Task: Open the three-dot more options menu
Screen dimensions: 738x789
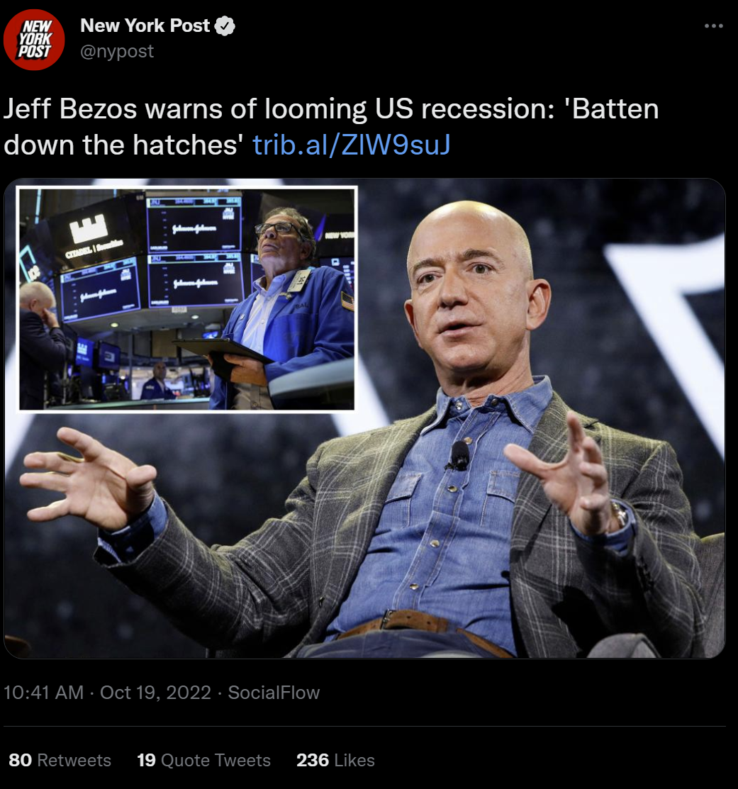Action: coord(713,26)
